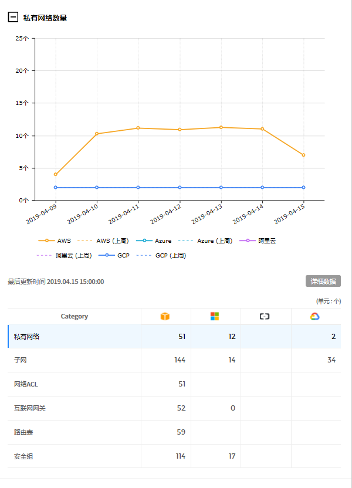Toggle GCP series in legend
The height and width of the screenshot is (488, 352).
point(114,255)
